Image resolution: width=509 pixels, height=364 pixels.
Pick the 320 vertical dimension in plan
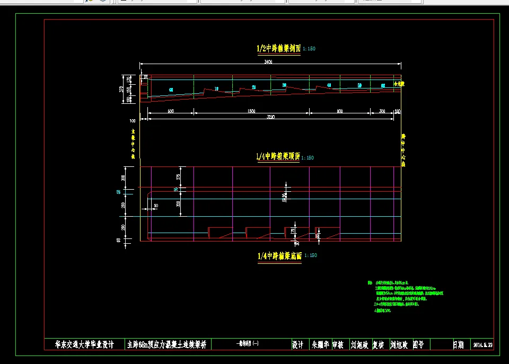(178, 204)
